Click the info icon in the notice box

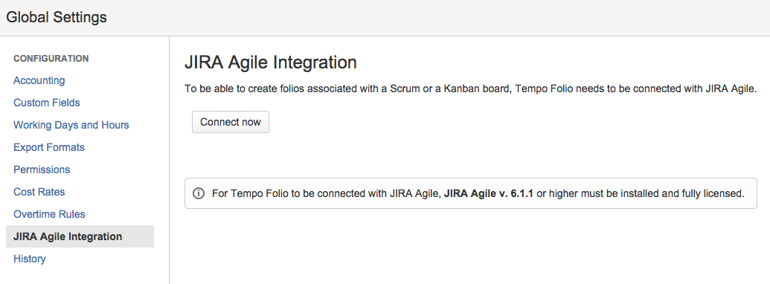click(199, 193)
